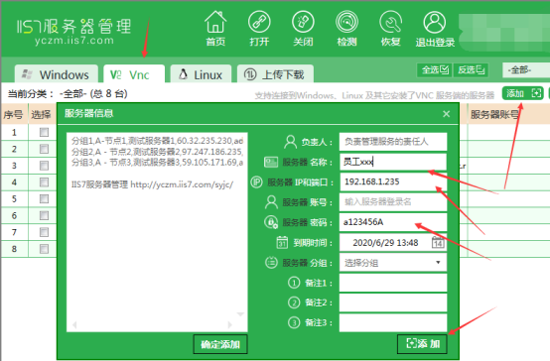
Task: Click the 备注3 input field
Action: (x=393, y=322)
